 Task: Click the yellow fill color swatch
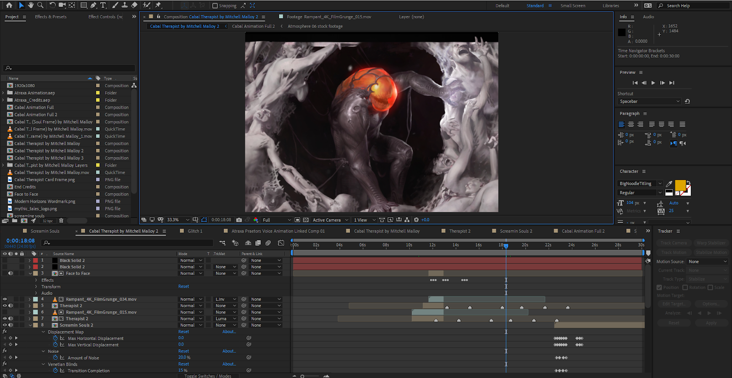coord(680,185)
